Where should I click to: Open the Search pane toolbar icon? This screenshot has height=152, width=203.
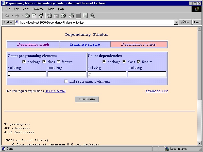click(49, 16)
